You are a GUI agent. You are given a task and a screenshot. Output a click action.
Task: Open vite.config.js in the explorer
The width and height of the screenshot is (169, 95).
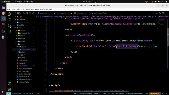[x=24, y=82]
